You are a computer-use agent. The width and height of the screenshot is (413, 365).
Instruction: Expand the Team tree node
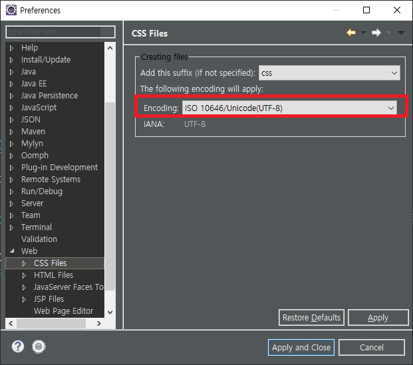[11, 215]
